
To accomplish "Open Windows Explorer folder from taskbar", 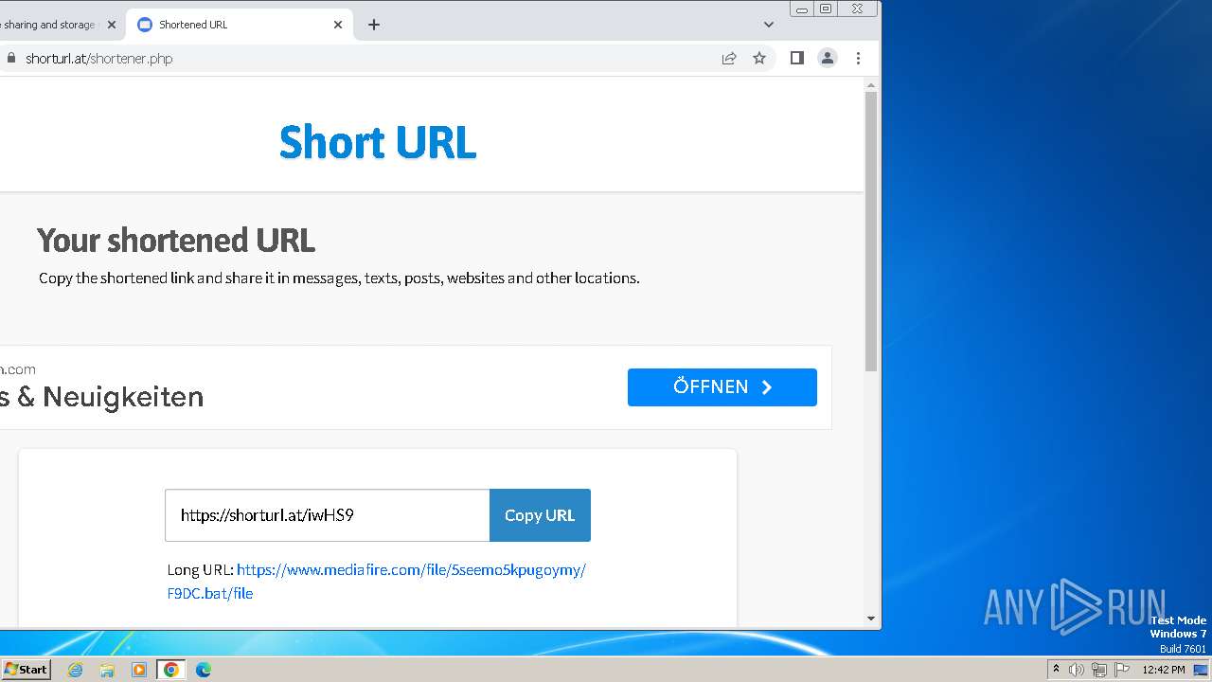I will click(x=107, y=670).
